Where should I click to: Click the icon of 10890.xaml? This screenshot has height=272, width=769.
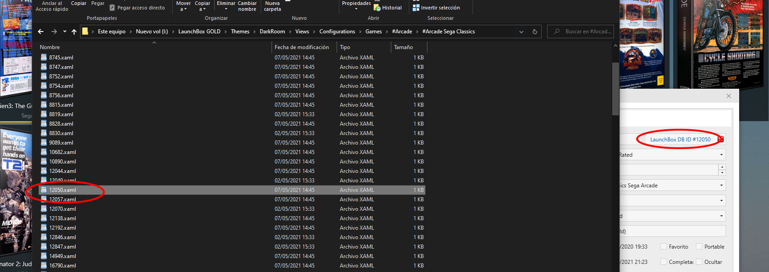[44, 161]
